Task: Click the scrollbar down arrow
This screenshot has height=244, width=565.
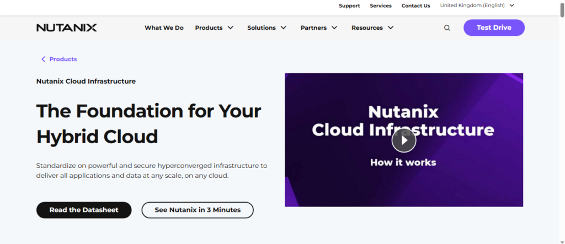Action: coord(562,241)
